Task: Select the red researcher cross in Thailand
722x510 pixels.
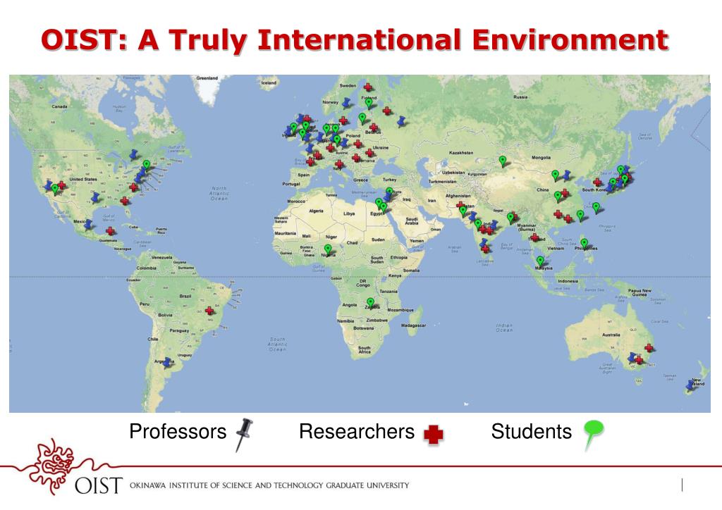Action: coord(534,237)
